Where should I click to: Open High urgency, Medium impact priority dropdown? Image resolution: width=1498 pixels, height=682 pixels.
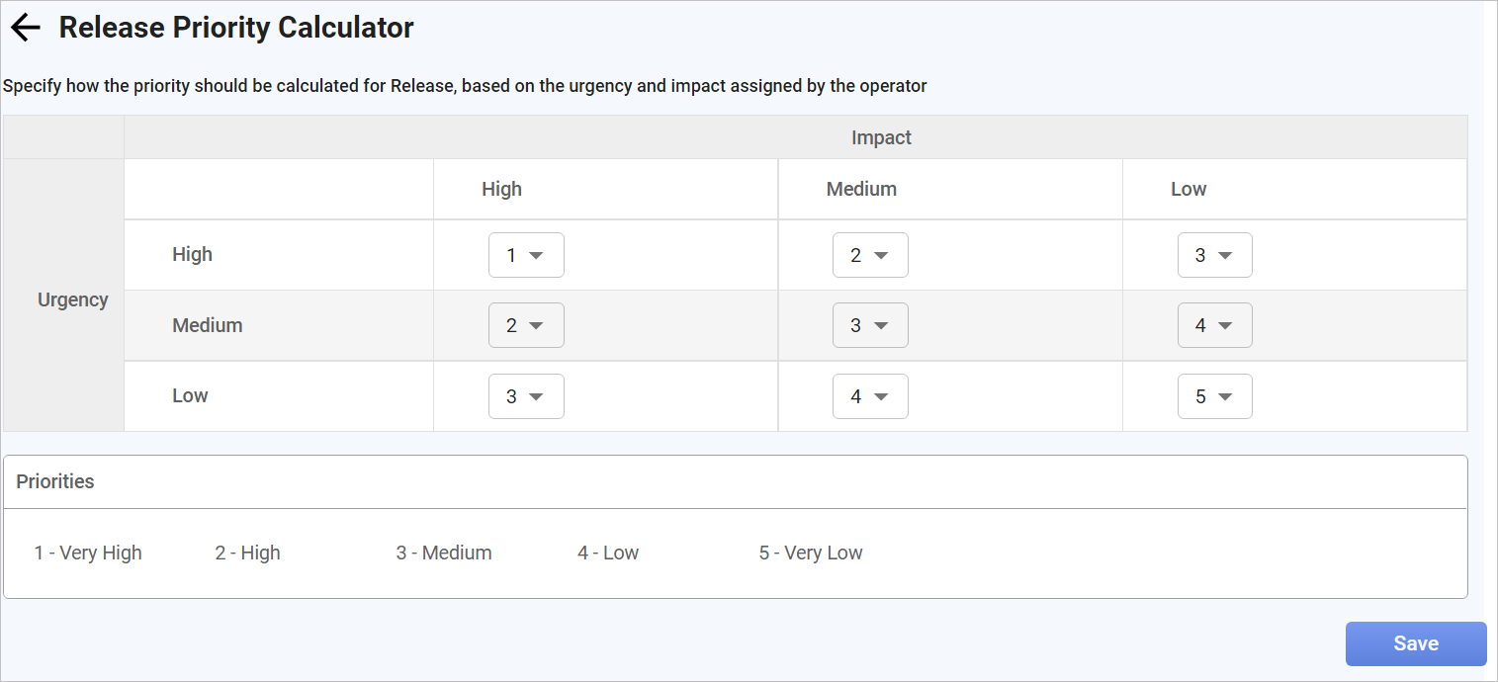pos(870,255)
